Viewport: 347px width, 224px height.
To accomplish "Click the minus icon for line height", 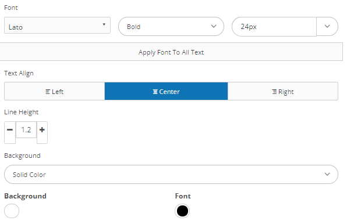I will point(10,129).
